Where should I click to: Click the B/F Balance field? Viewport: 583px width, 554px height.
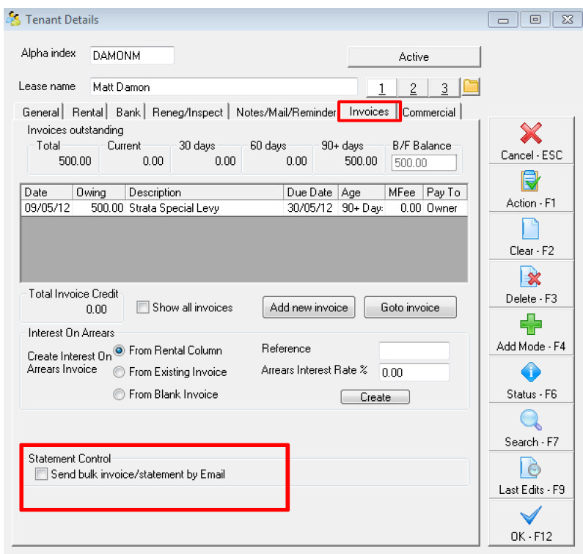click(x=424, y=163)
